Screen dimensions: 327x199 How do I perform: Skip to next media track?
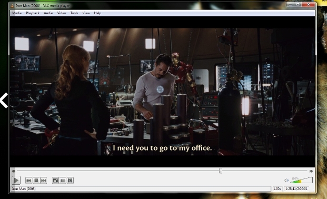[43, 181]
